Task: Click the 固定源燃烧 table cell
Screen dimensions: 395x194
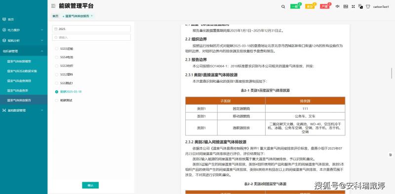Action: [x=241, y=108]
